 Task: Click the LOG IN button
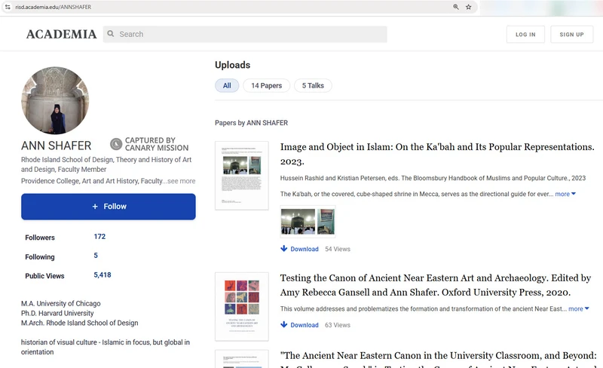(525, 34)
